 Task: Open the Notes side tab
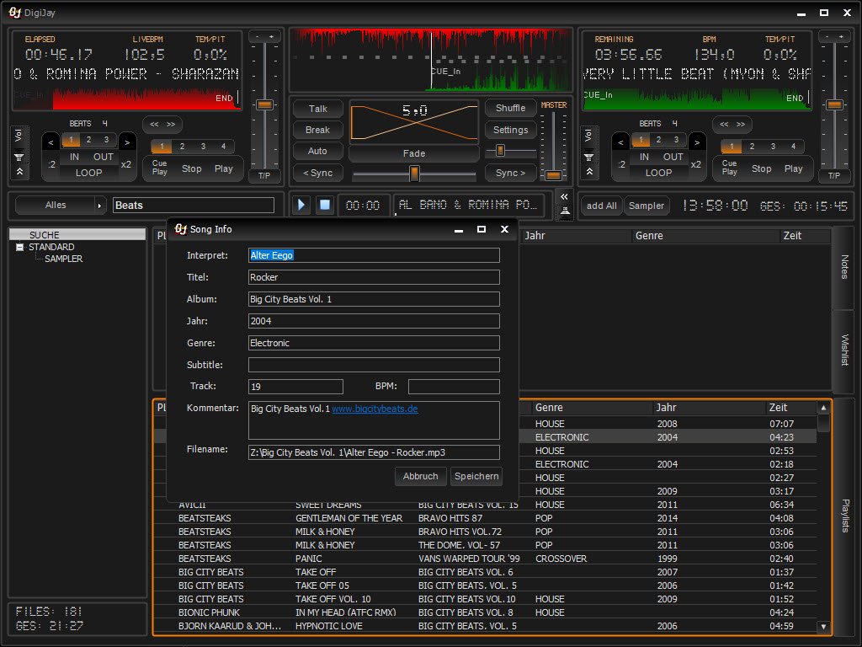(844, 267)
